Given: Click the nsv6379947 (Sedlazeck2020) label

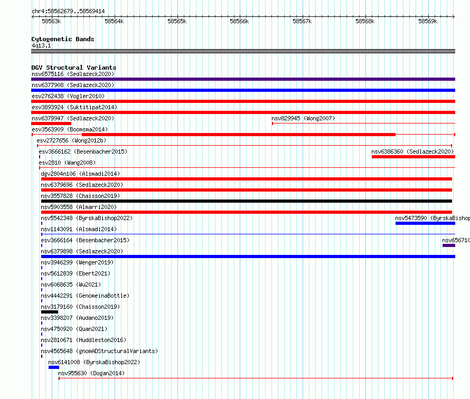Looking at the screenshot, I should (x=73, y=118).
